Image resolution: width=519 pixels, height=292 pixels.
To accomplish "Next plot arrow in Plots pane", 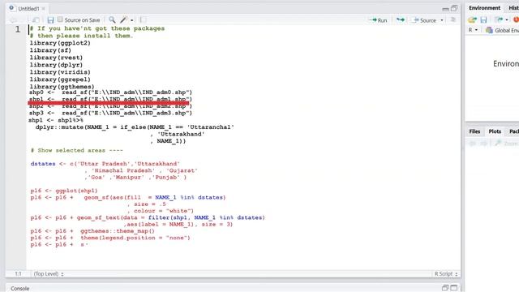I will 483,143.
